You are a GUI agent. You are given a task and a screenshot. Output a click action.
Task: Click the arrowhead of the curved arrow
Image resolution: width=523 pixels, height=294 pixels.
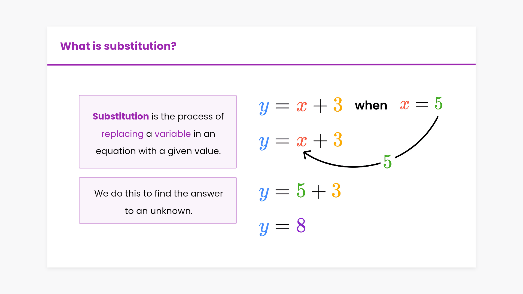tap(306, 154)
